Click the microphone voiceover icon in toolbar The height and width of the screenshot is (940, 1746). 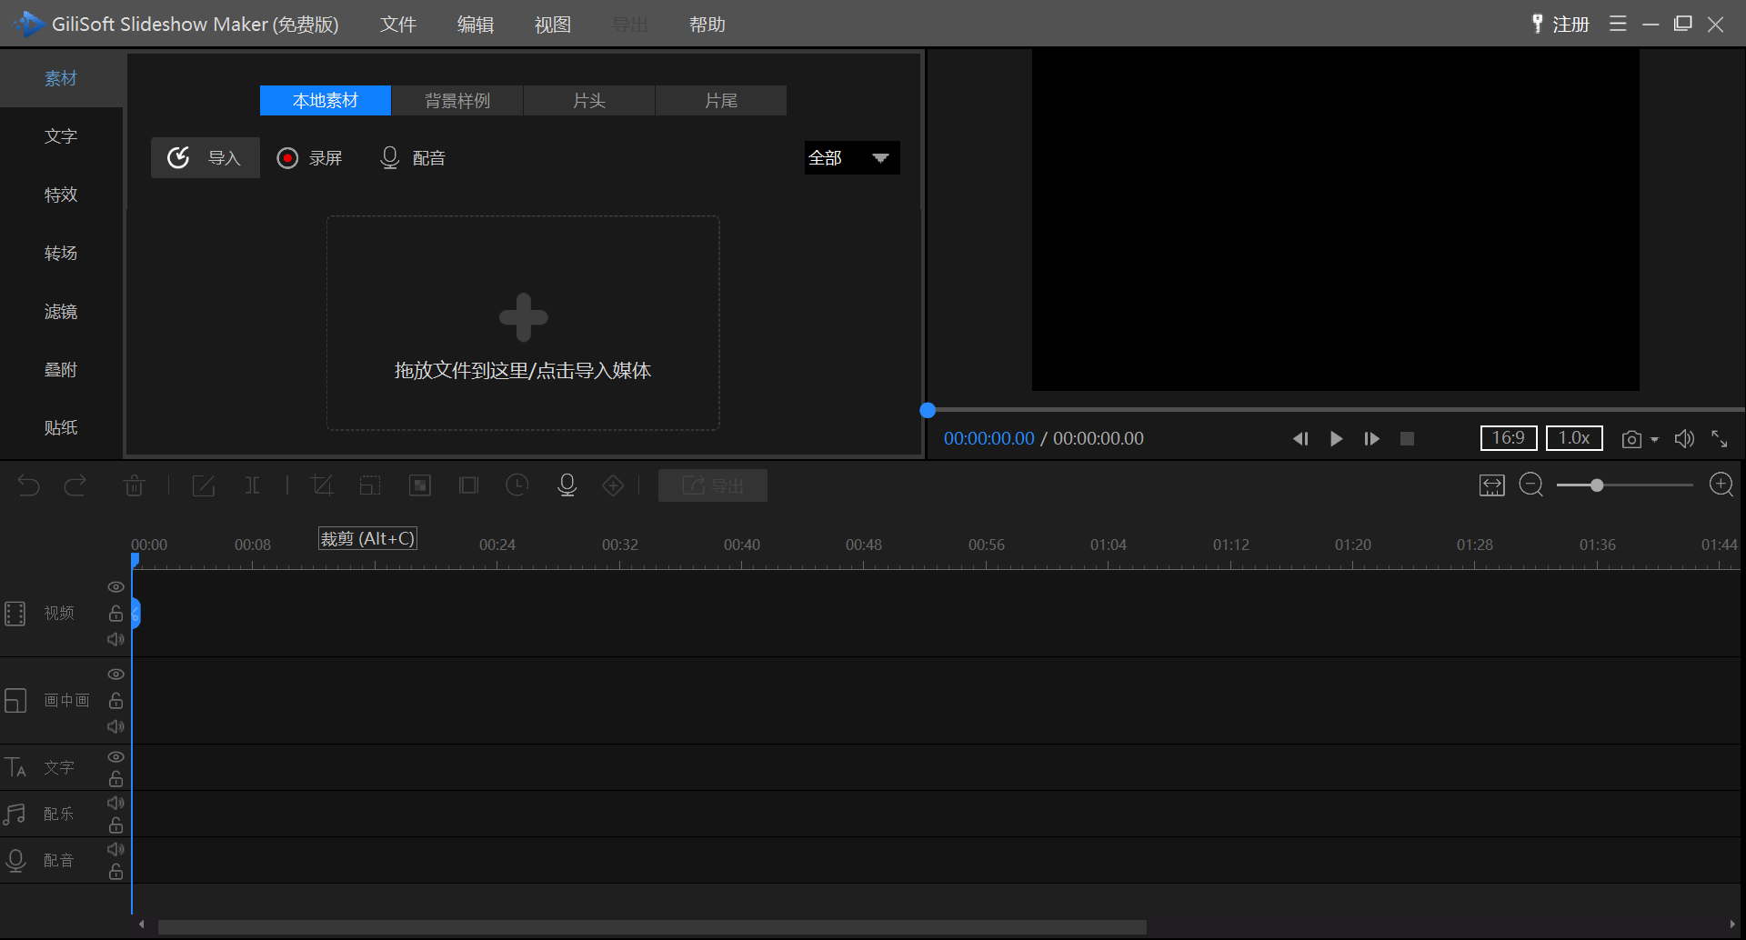coord(567,485)
